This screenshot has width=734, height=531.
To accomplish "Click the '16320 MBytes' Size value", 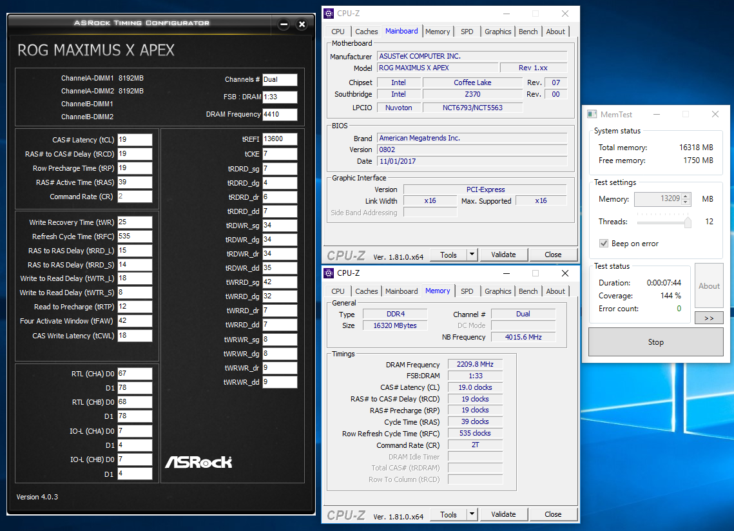I will (x=395, y=325).
